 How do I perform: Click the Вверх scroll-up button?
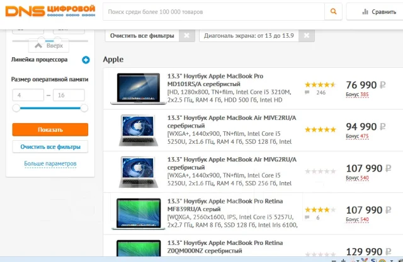click(49, 46)
